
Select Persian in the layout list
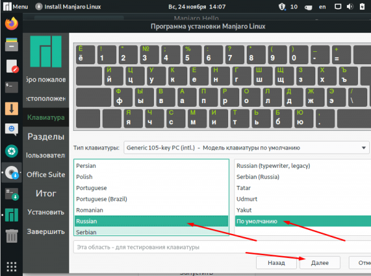(151, 165)
